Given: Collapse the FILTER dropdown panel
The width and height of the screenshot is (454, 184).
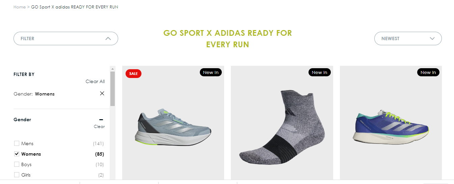Looking at the screenshot, I should point(66,38).
